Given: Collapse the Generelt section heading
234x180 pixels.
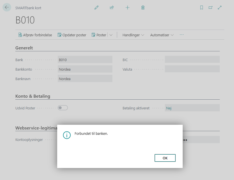Looking at the screenshot, I should [24, 48].
